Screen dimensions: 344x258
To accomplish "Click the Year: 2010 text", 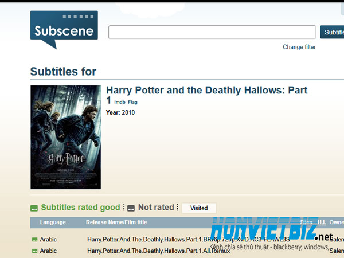I will click(120, 112).
